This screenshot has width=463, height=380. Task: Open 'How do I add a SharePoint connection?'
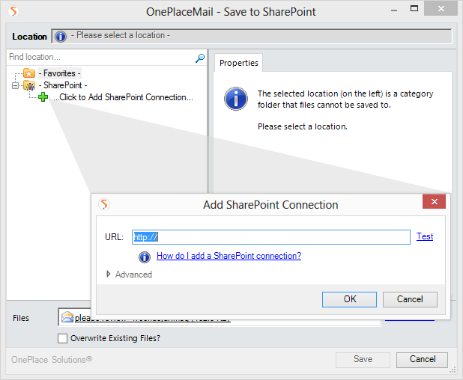(x=229, y=256)
